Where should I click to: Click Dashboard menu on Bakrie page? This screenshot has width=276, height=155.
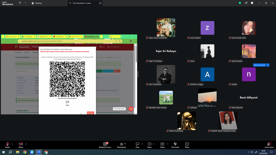click(x=18, y=53)
